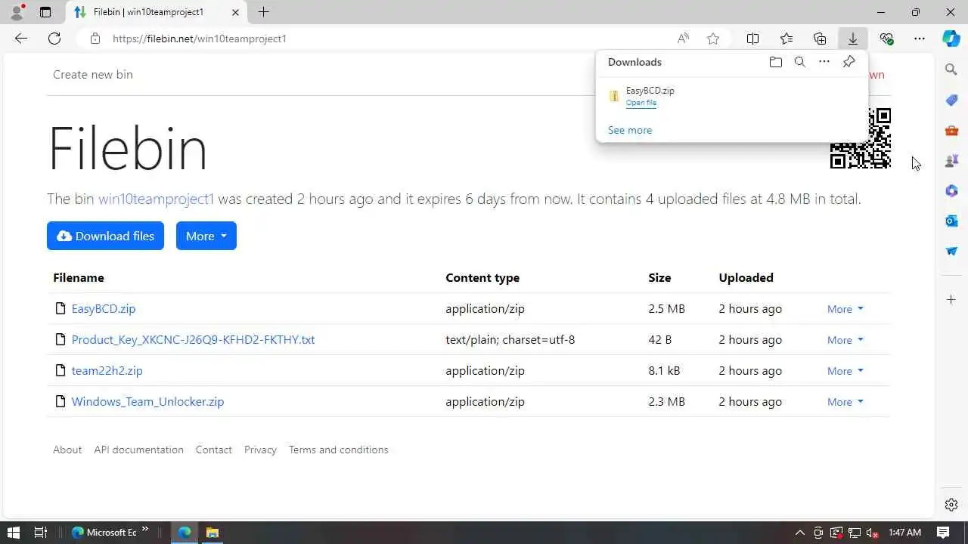Open the Favorites list icon

click(786, 39)
